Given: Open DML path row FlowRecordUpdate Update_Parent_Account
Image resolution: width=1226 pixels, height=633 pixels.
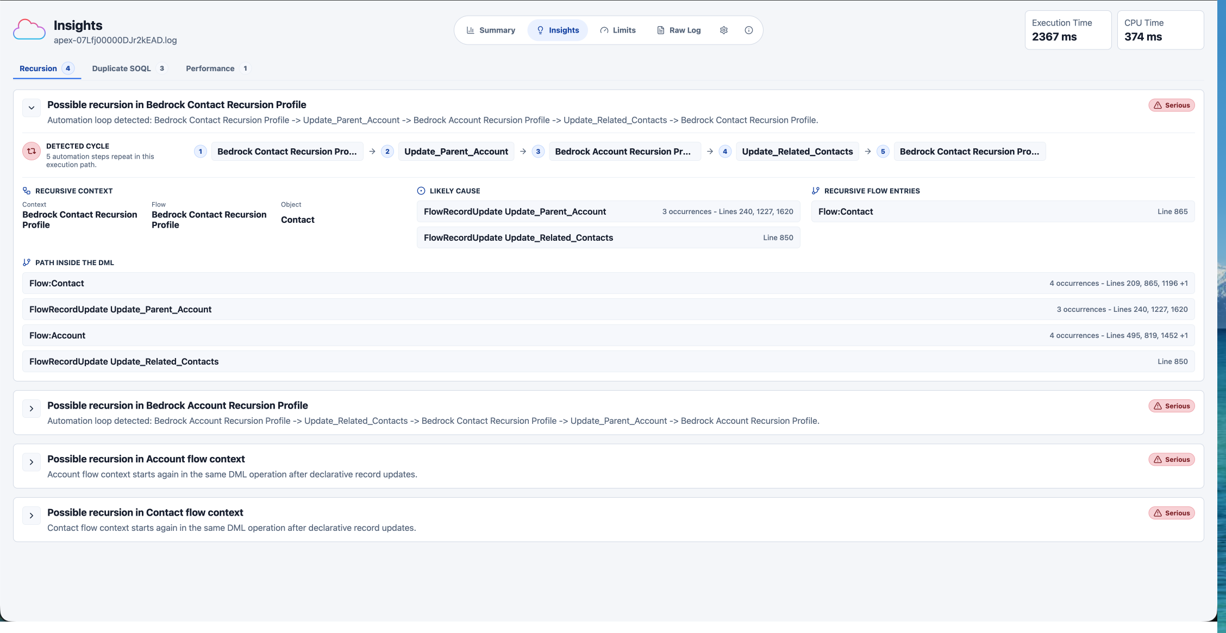Looking at the screenshot, I should 608,309.
